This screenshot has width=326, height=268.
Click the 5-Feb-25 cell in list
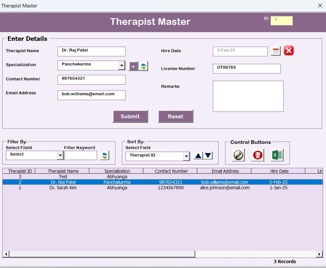[x=278, y=182]
